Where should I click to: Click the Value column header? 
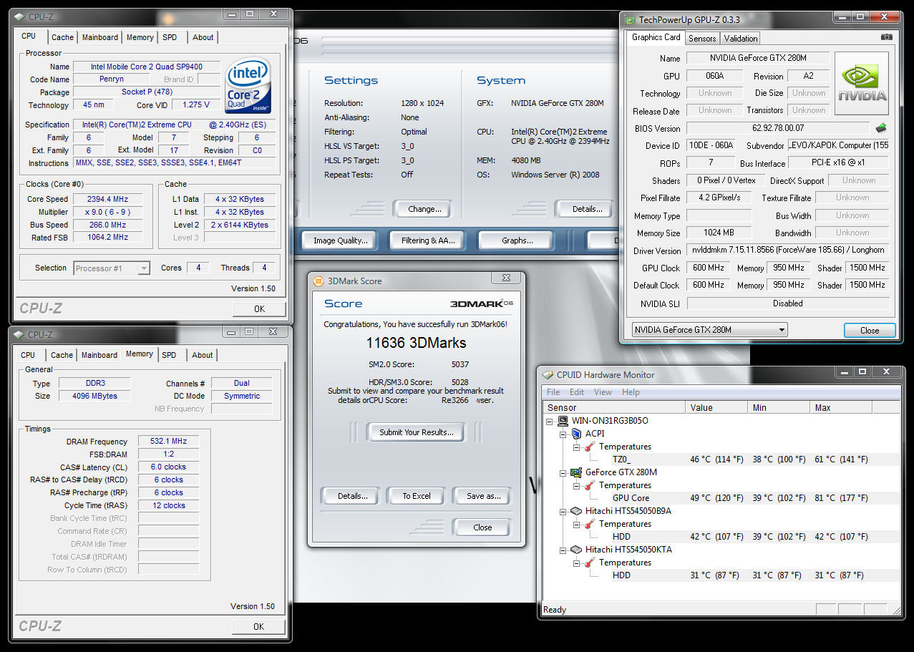click(x=717, y=407)
